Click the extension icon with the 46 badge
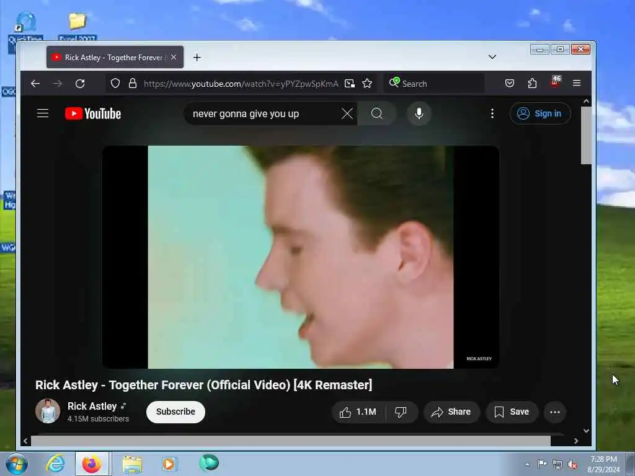The image size is (635, 476). coord(555,82)
